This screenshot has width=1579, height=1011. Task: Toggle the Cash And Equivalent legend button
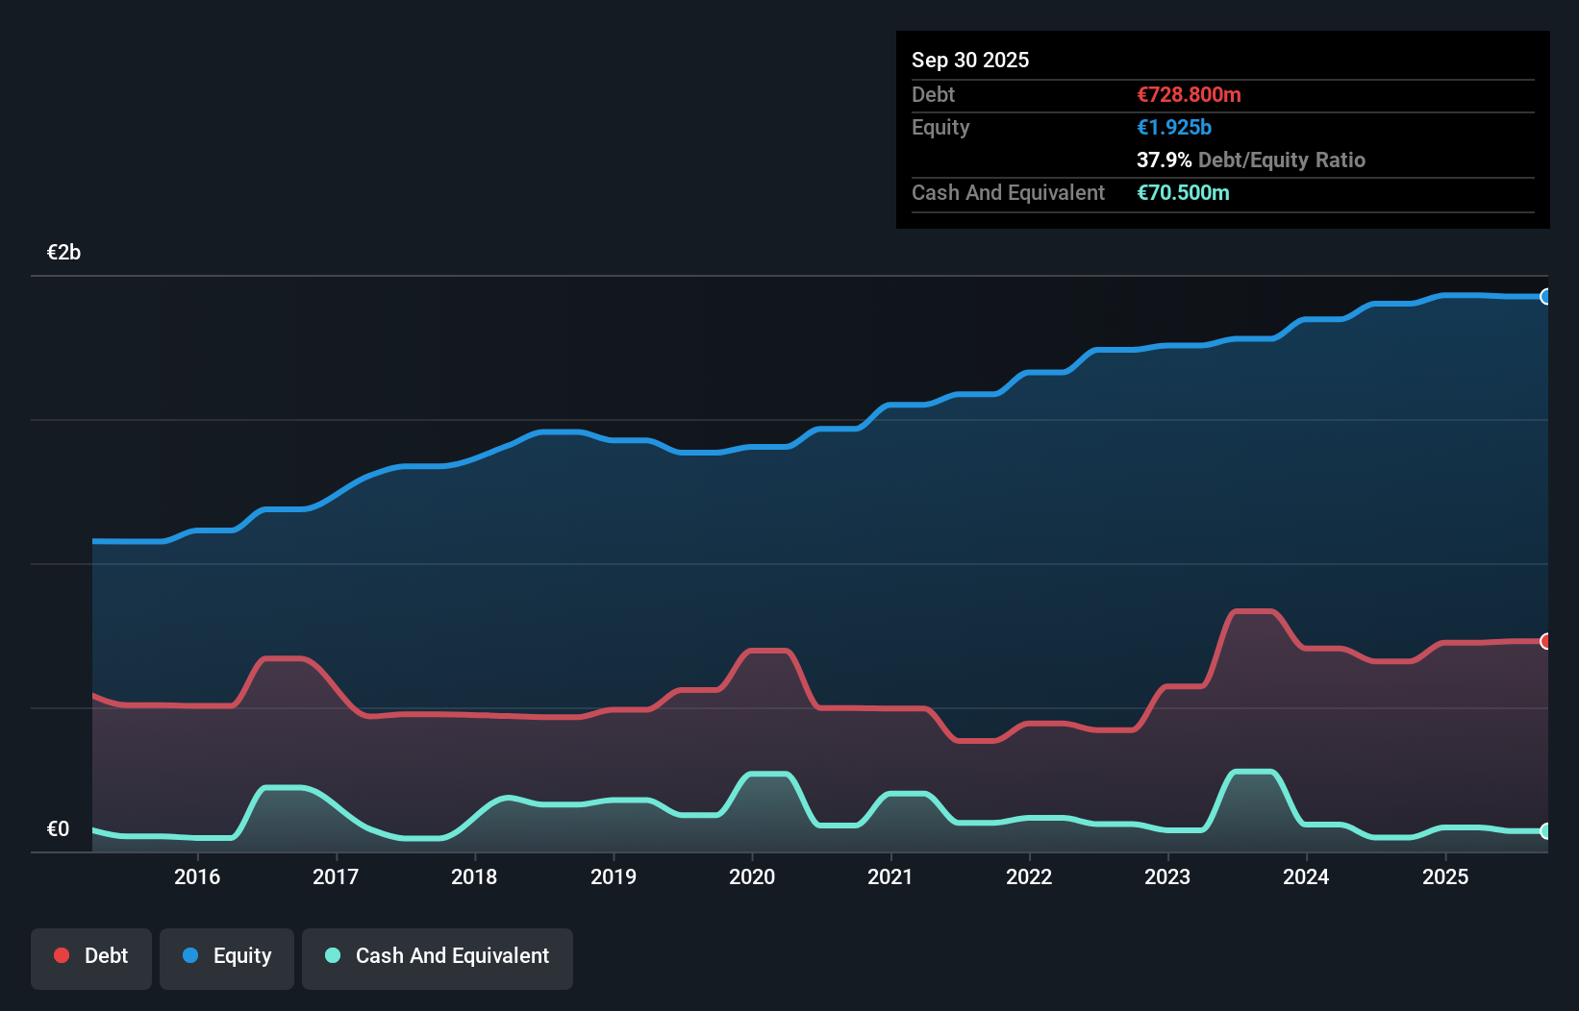tap(438, 958)
